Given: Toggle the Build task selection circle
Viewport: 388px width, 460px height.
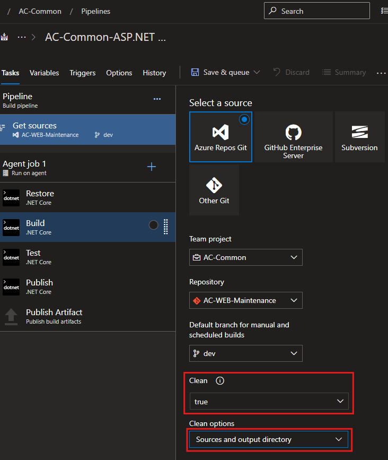Looking at the screenshot, I should pyautogui.click(x=153, y=225).
